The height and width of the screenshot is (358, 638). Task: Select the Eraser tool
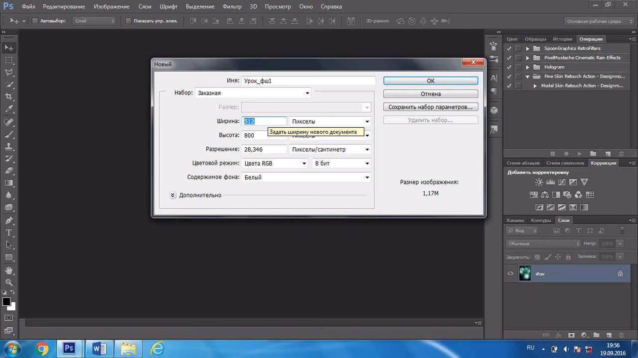(9, 171)
